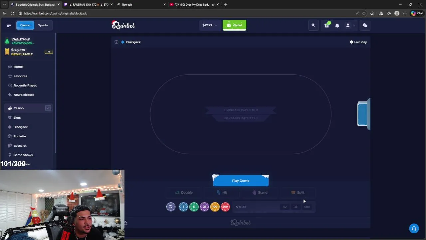Open the tab search dropdown arrow
The width and height of the screenshot is (426, 240).
(4, 4)
